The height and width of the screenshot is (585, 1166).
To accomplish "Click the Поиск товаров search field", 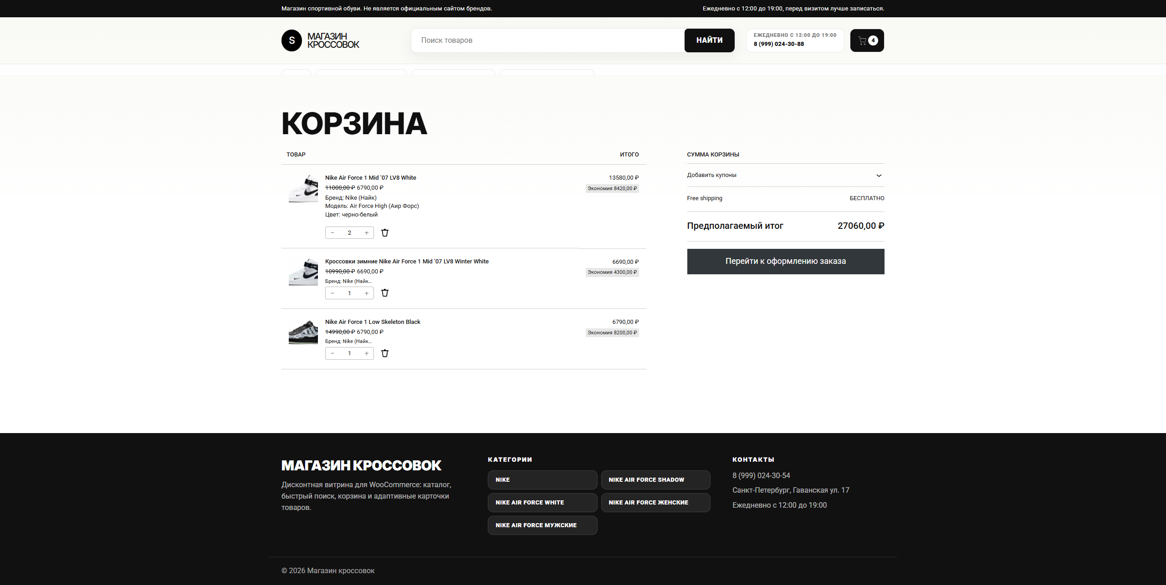I will pyautogui.click(x=548, y=40).
